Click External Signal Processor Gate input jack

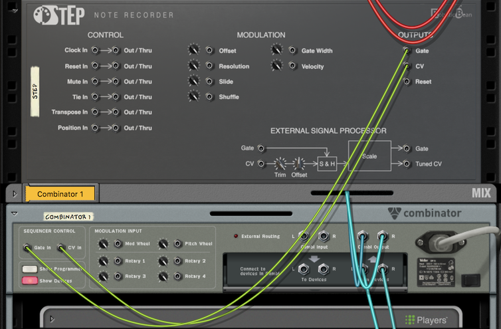click(x=261, y=148)
